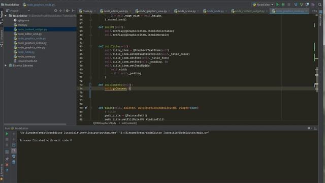The width and height of the screenshot is (325, 183).
Task: Toggle the 2: Favorites tool window stripe
Action: [2, 172]
